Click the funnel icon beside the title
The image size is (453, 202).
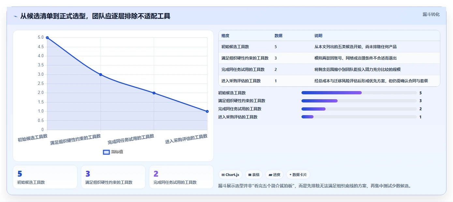[15, 16]
